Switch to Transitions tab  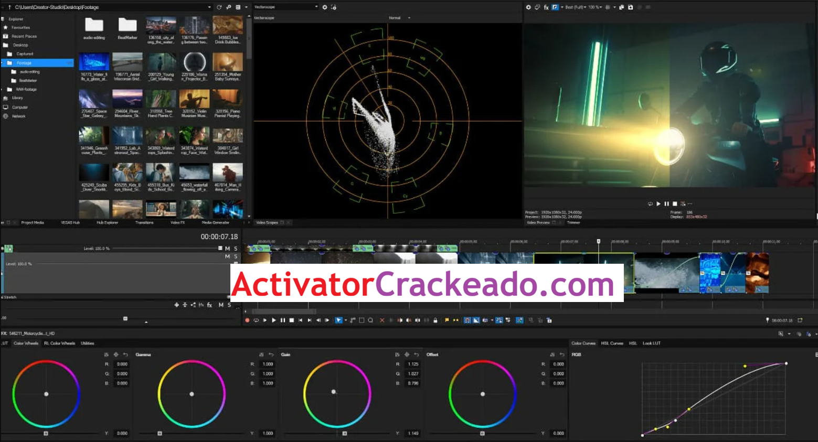[x=144, y=223]
